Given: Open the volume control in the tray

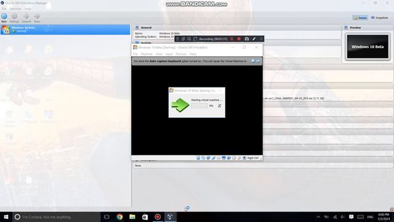Looking at the screenshot, I should coord(343,216).
